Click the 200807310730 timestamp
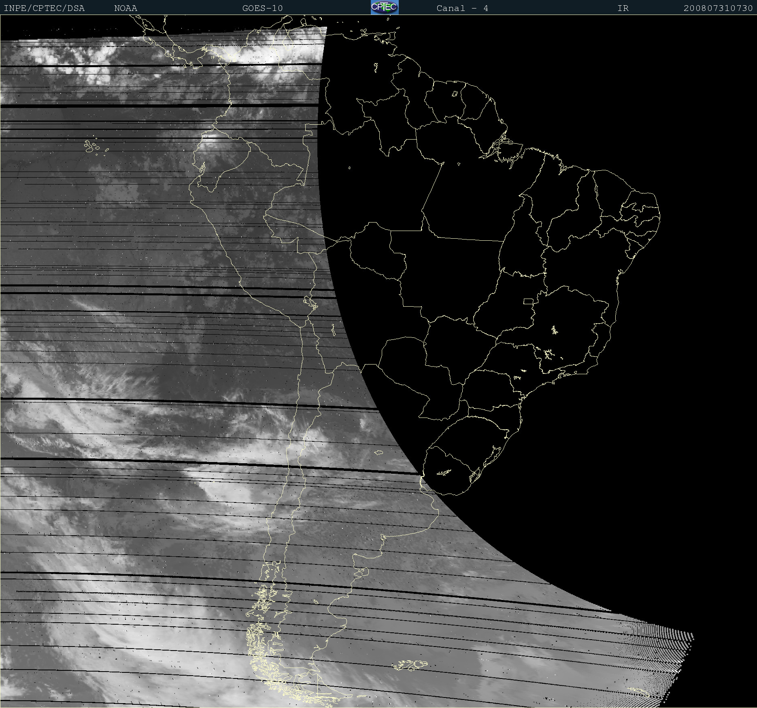This screenshot has width=757, height=708. [x=718, y=8]
